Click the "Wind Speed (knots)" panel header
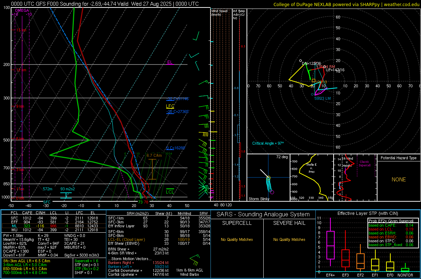The width and height of the screenshot is (421, 279). [219, 12]
